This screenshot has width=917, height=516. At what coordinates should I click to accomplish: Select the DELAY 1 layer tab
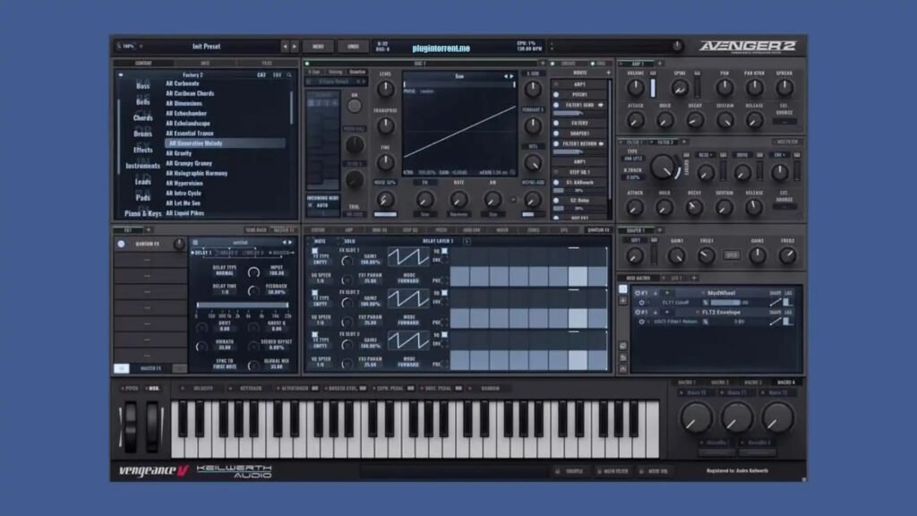202,253
